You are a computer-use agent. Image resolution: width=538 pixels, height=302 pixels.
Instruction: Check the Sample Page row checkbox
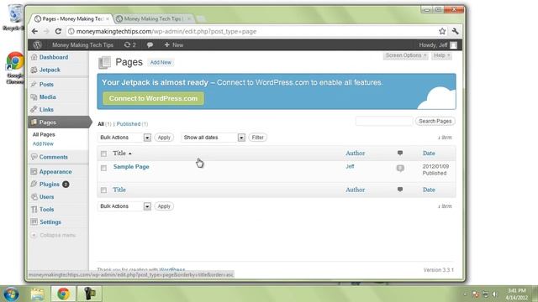[103, 168]
